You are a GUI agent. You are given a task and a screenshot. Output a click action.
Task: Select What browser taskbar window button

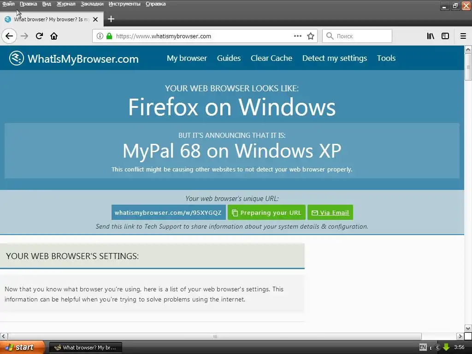click(x=85, y=348)
